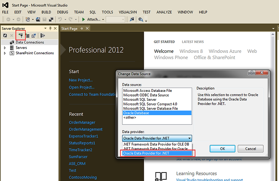
Task: Choose .NET Framework Data Provider for OLE DB
Action: click(157, 144)
